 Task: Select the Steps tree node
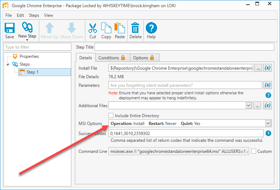pos(25,64)
